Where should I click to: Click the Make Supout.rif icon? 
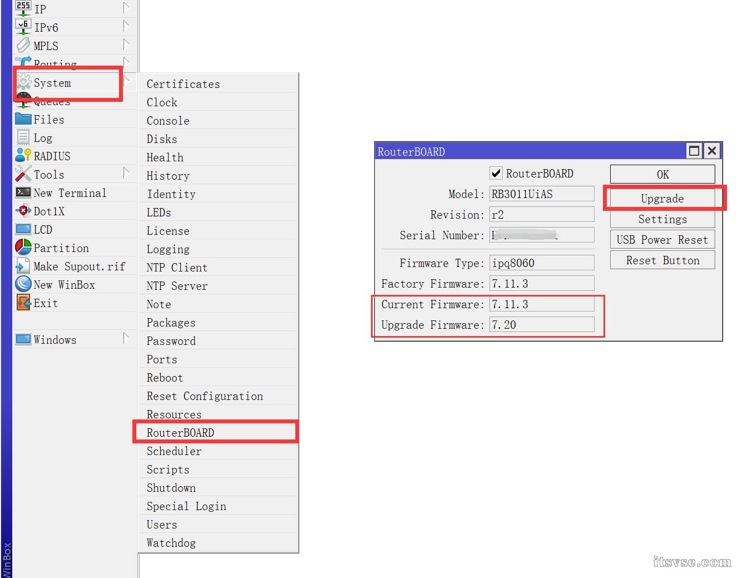pos(23,266)
